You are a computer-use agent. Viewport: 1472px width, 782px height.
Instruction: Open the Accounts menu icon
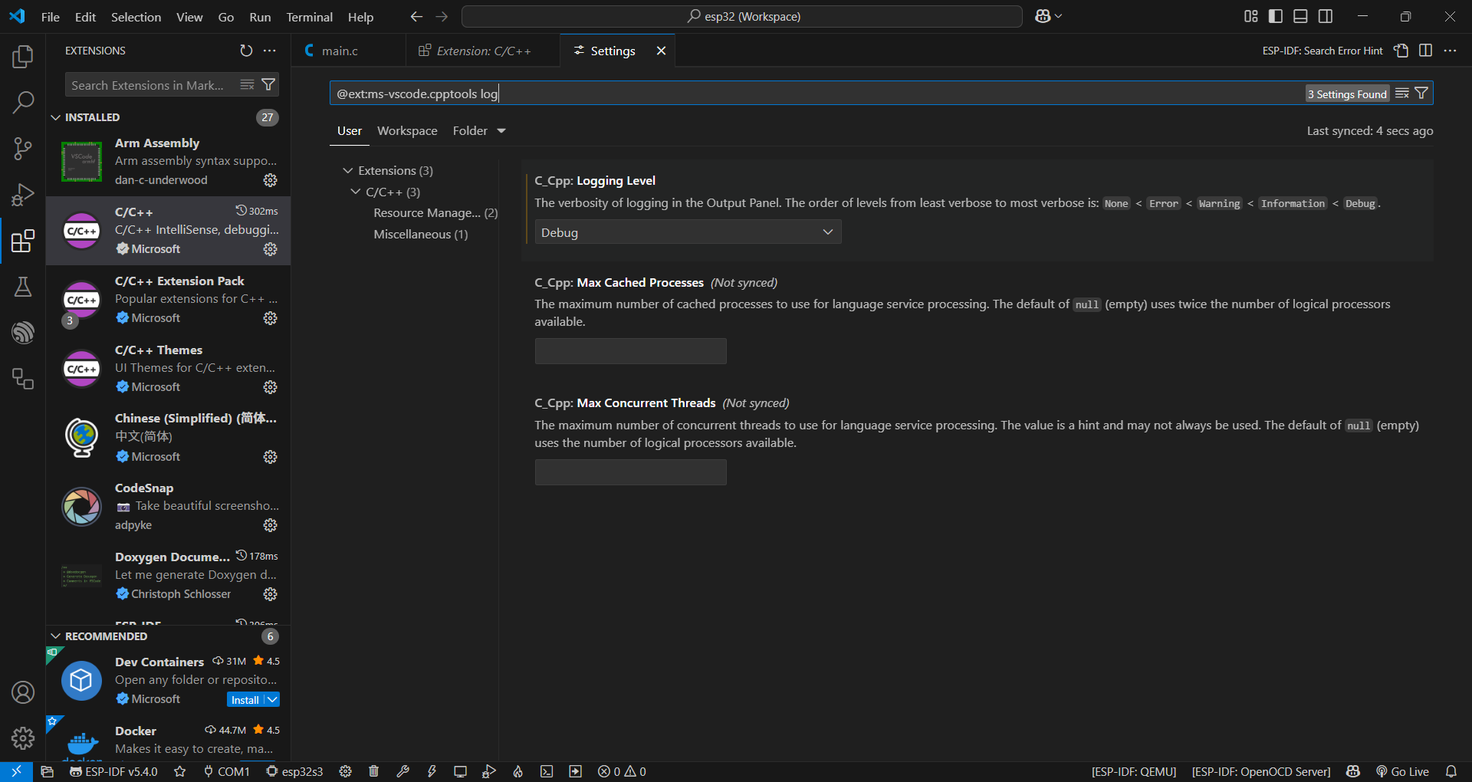point(23,692)
